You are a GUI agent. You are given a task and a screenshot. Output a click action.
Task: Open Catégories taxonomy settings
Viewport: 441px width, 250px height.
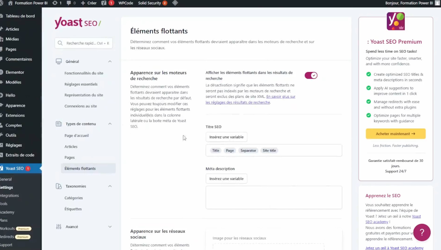(x=74, y=198)
